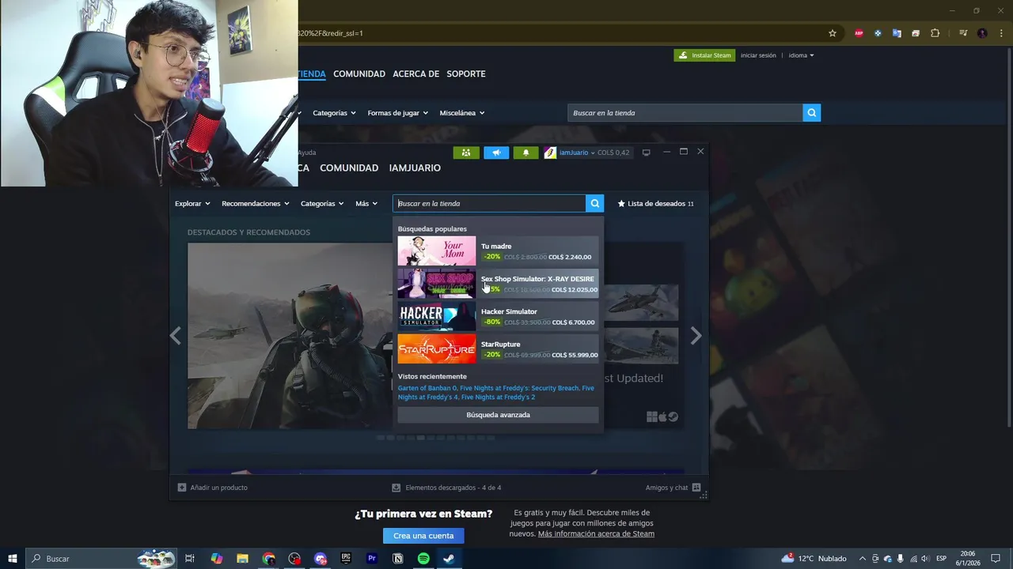Open Steam notifications bell
This screenshot has width=1013, height=569.
pos(526,153)
